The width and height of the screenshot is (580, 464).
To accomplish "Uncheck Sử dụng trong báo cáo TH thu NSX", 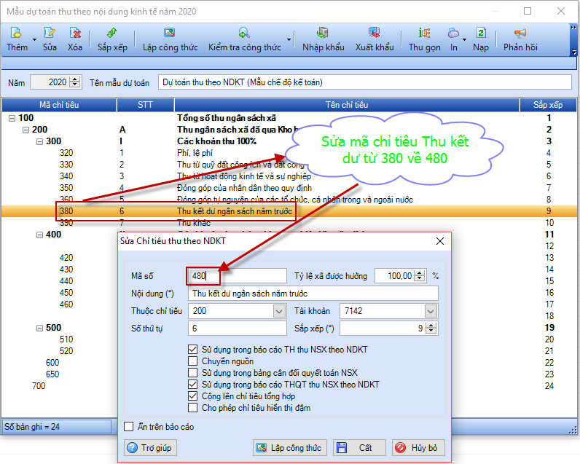I will pos(192,350).
